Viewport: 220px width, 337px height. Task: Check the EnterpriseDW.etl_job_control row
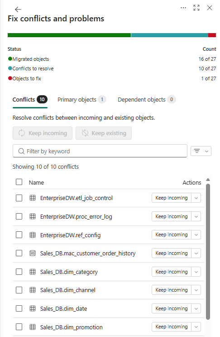[x=19, y=198]
